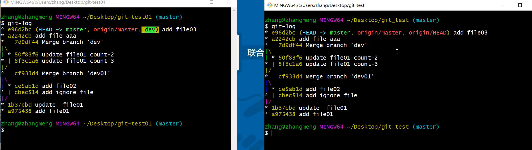Image resolution: width=532 pixels, height=150 pixels.
Task: Minimize the git-test01 terminal window
Action: pyautogui.click(x=195, y=2)
